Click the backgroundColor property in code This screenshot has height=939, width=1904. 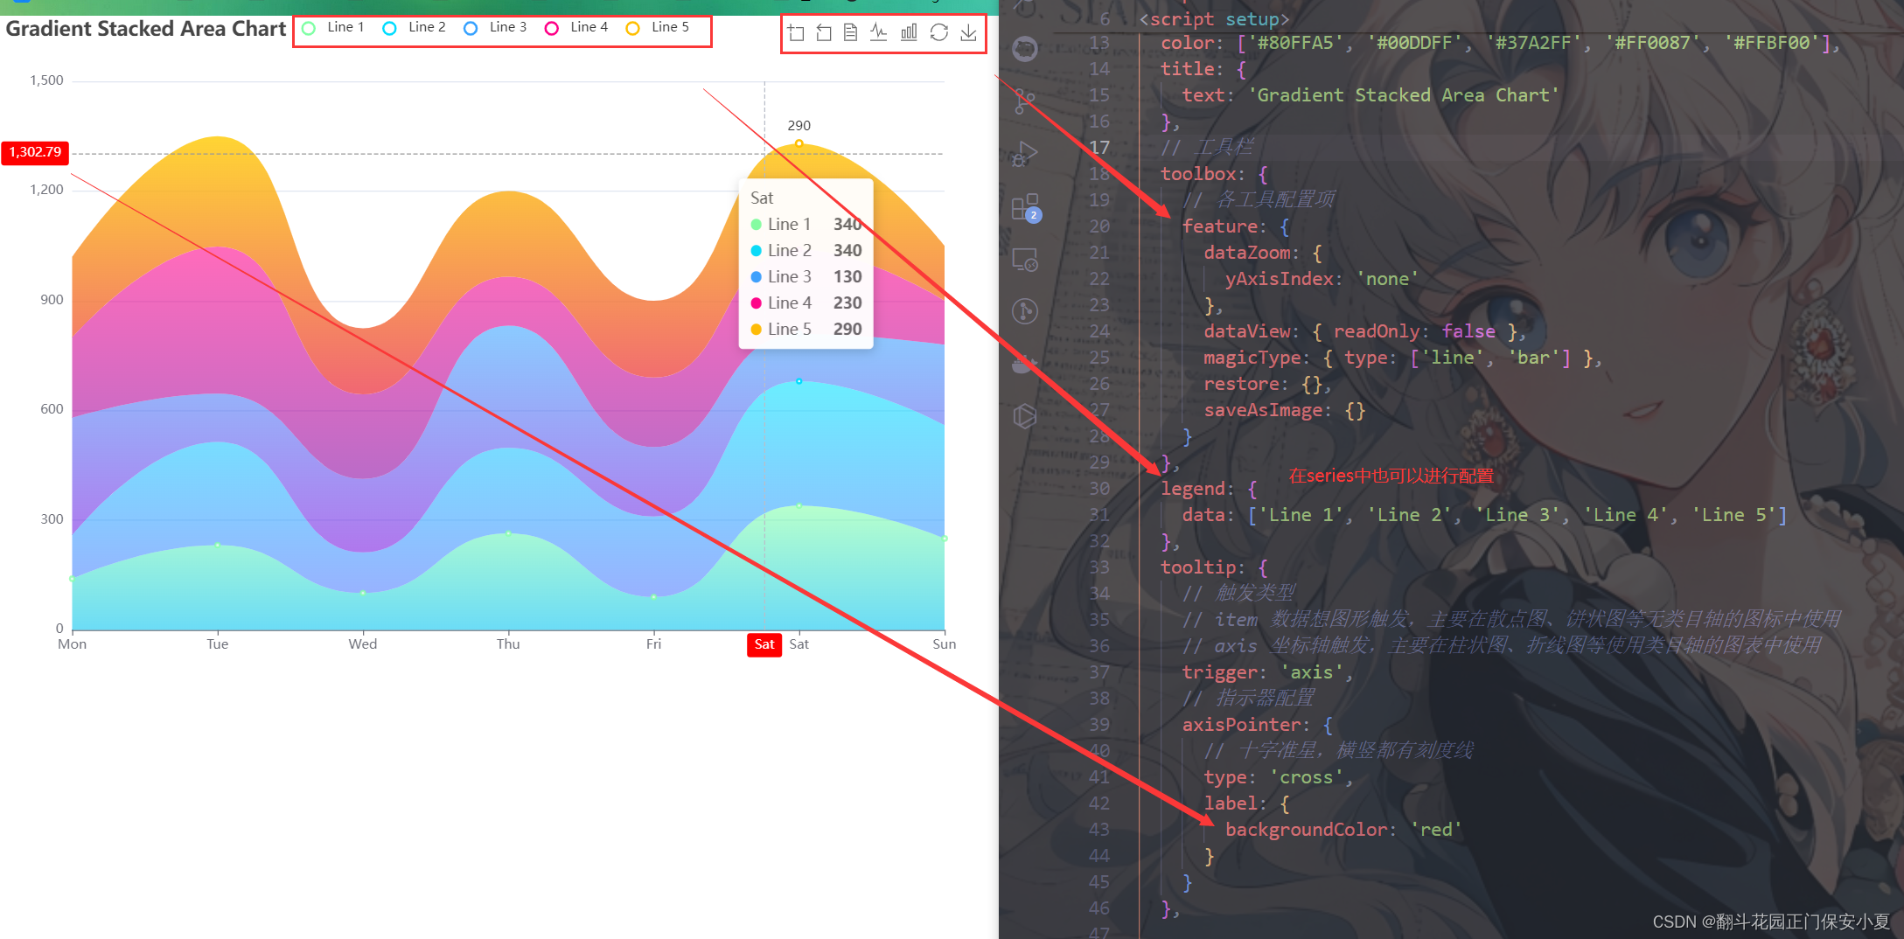[x=1306, y=830]
